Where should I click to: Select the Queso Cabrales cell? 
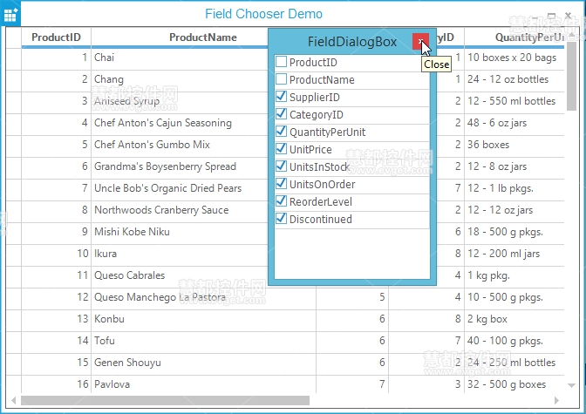pyautogui.click(x=180, y=275)
